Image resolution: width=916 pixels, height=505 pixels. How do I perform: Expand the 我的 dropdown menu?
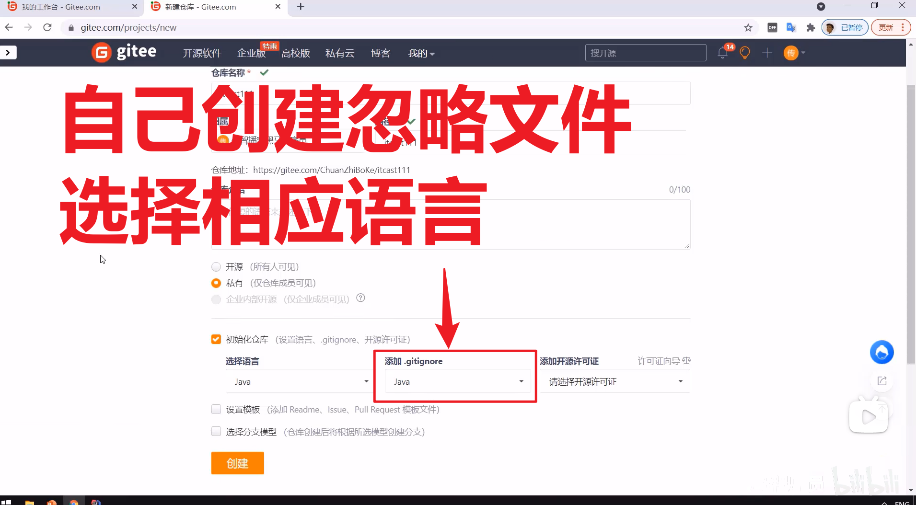pos(421,53)
